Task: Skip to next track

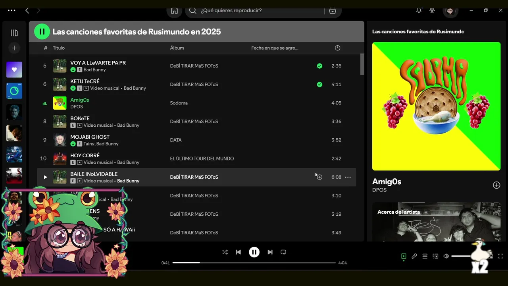Action: pyautogui.click(x=270, y=252)
